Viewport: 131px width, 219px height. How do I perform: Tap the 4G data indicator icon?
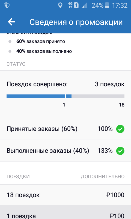click(x=70, y=5)
